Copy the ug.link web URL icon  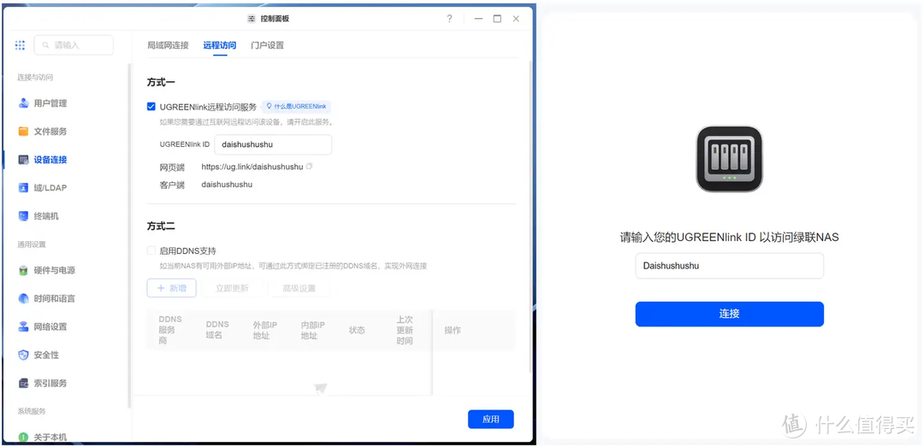tap(310, 166)
